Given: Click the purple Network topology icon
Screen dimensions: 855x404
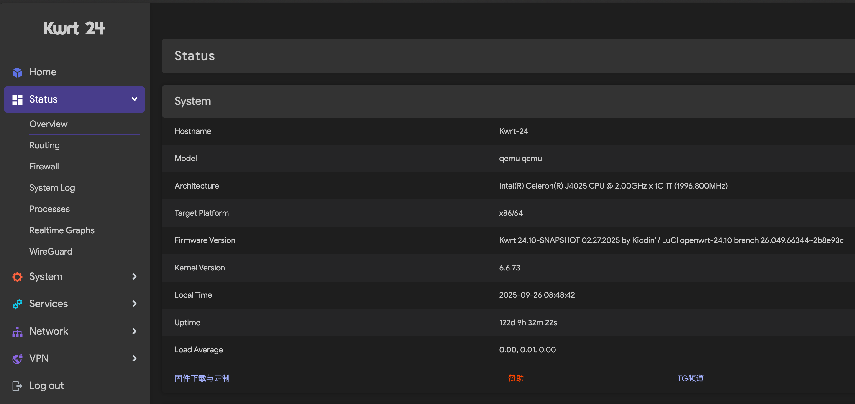Looking at the screenshot, I should click(x=17, y=331).
